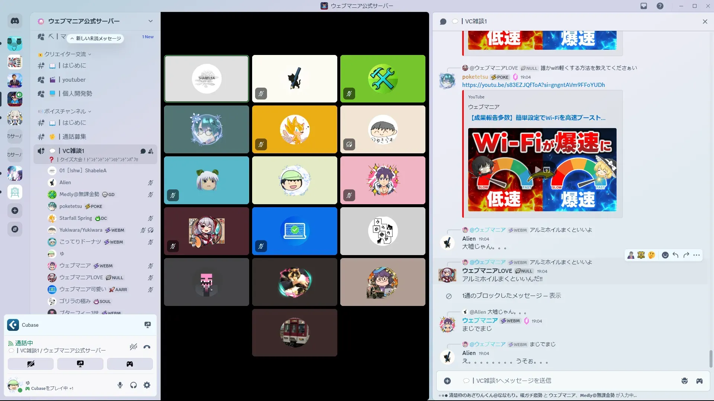Jump to 新しい未読メッセージ button
Viewport: 714px width, 401px height.
coord(96,38)
